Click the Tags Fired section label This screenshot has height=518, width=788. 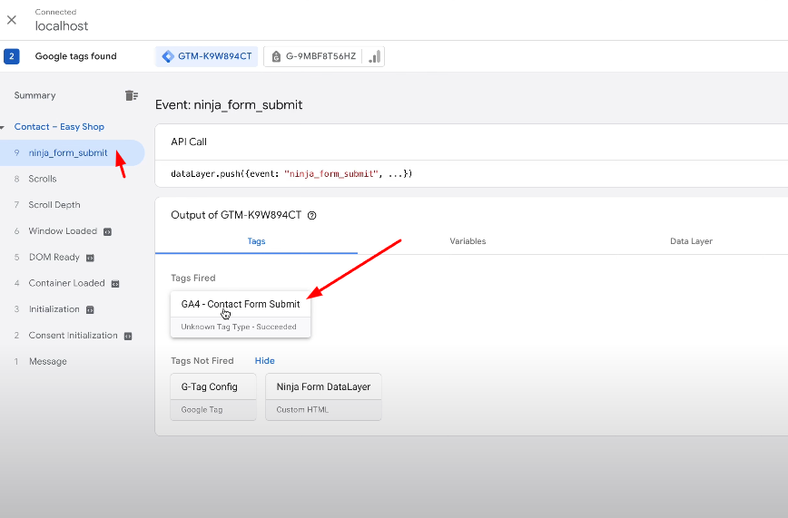point(193,278)
